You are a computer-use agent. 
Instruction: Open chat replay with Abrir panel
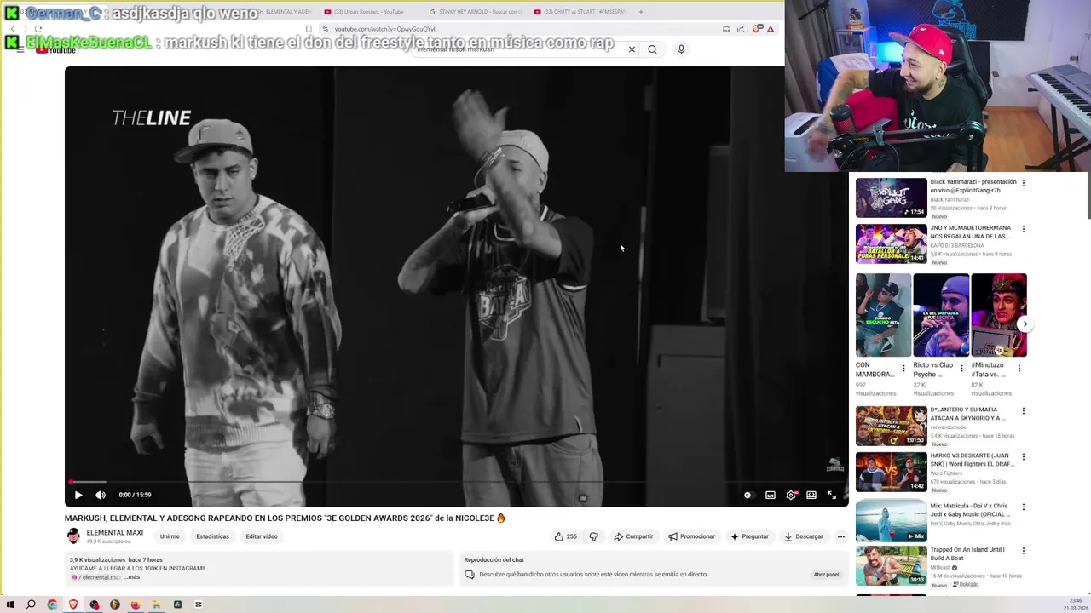tap(826, 575)
